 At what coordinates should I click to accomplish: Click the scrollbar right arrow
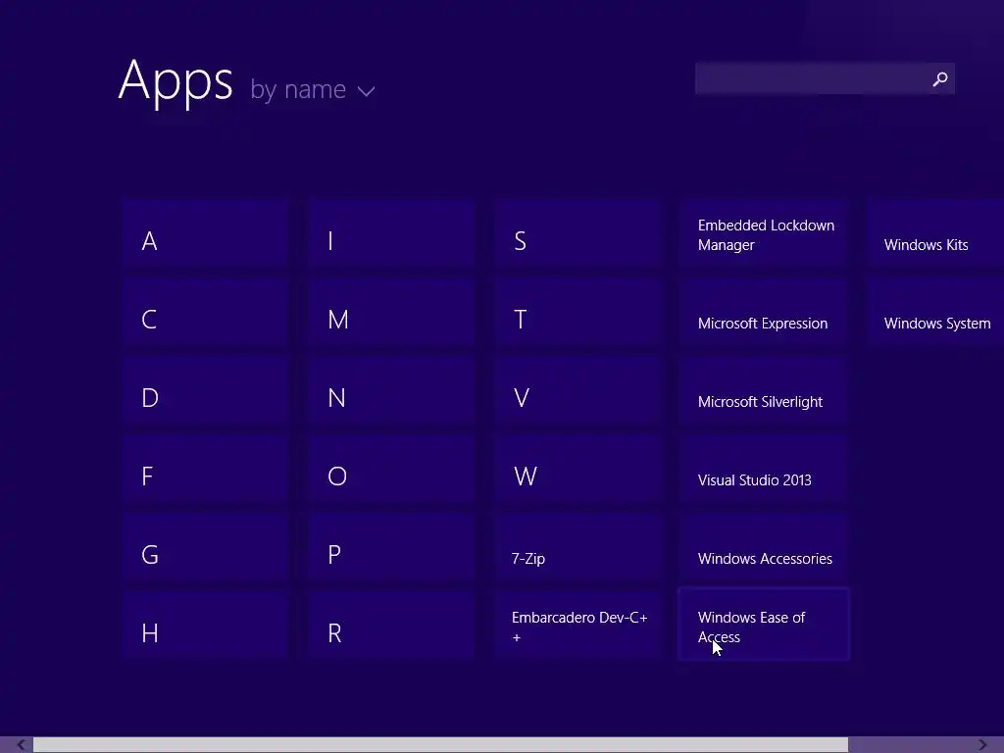982,745
